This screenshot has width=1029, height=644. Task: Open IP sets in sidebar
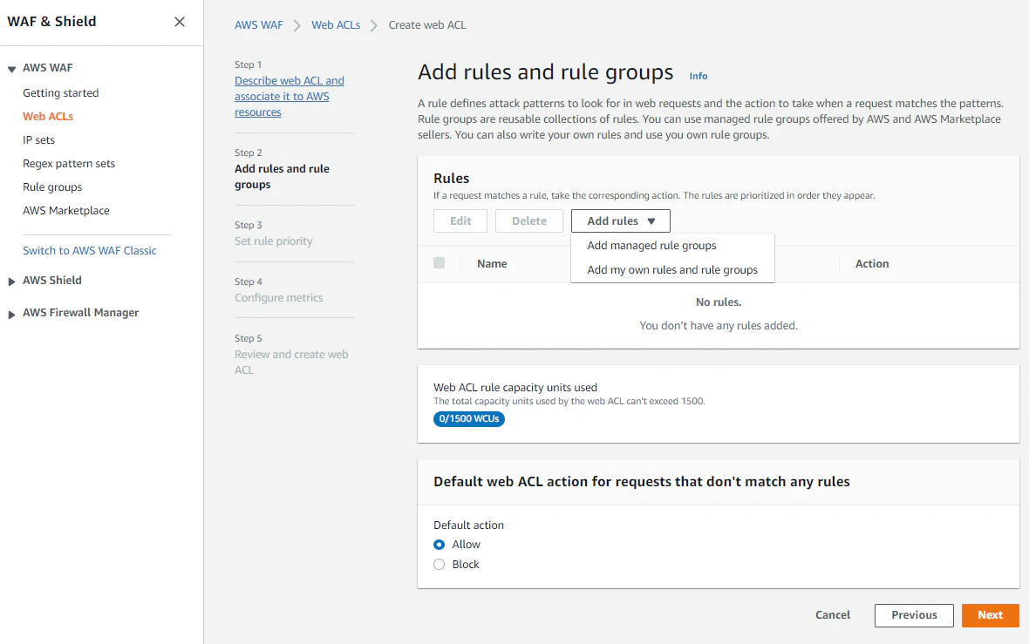click(39, 140)
